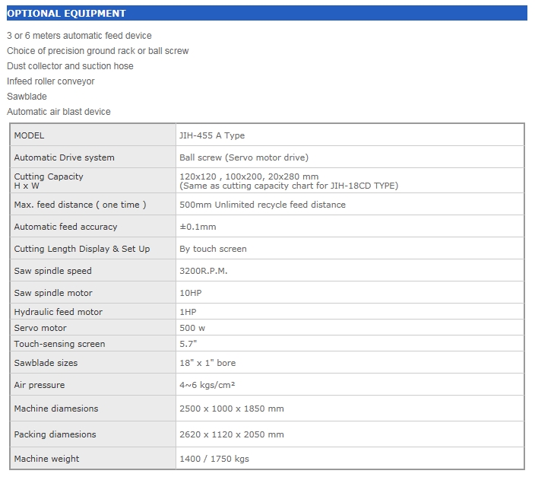Click '2620 x 1120 x 2050 mm' packing value
Image resolution: width=535 pixels, height=477 pixels.
232,434
